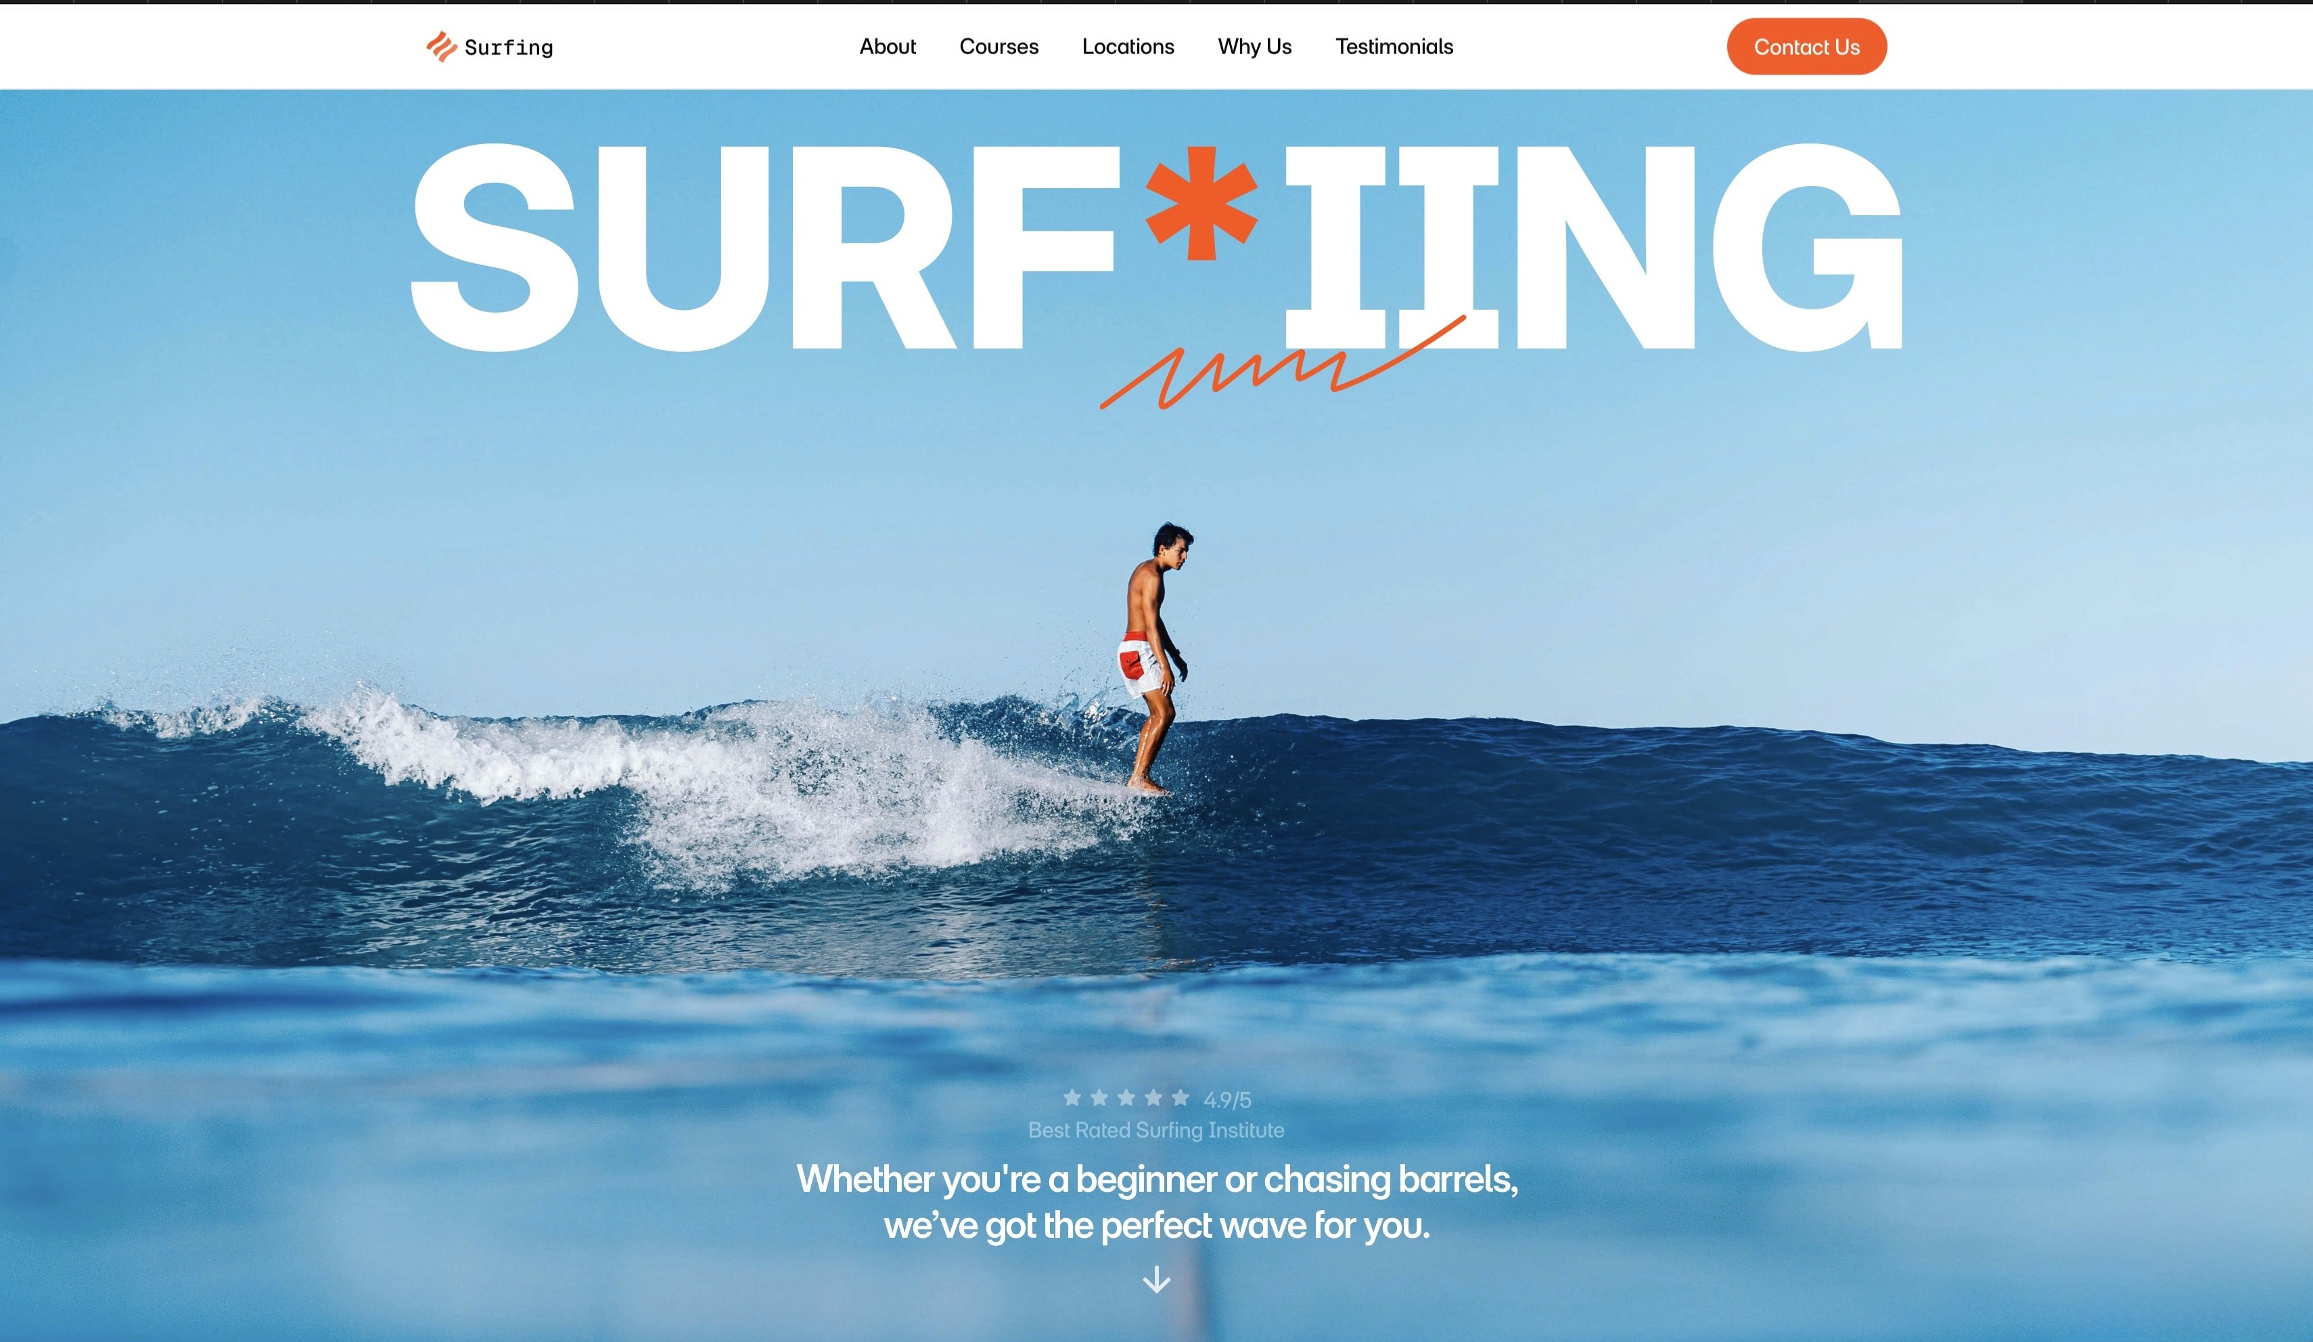Click the orange asterisk in the headline

click(1201, 204)
